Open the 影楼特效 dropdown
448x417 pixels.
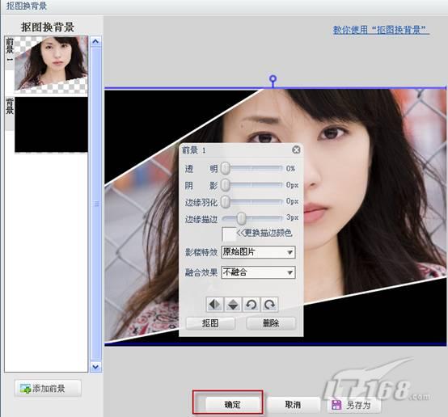point(258,252)
